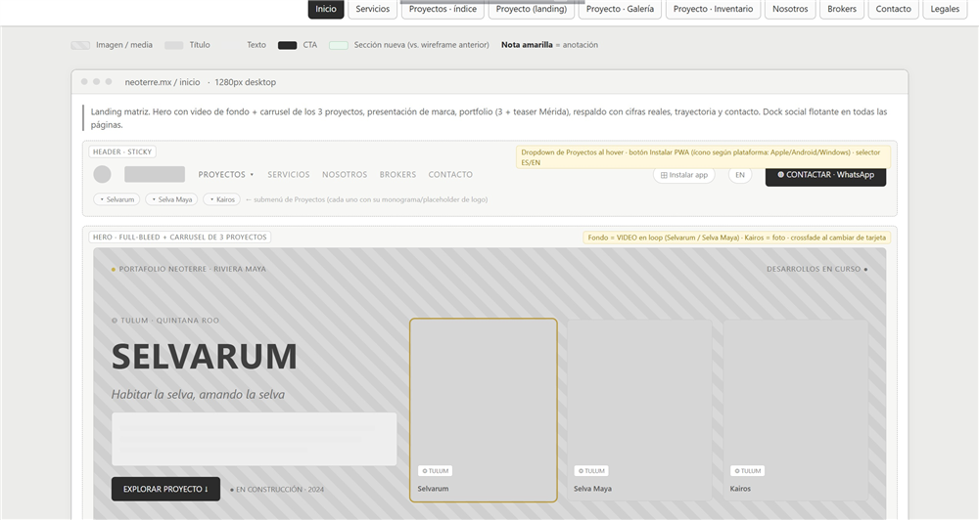Click 'EN CONSTRUCCIÓN · 2024' status text
979x520 pixels.
277,490
